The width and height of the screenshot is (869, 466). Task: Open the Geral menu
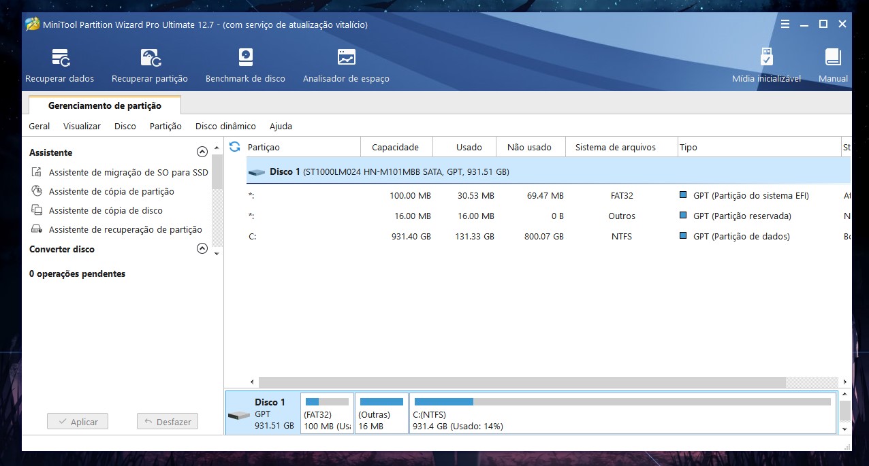pos(39,127)
